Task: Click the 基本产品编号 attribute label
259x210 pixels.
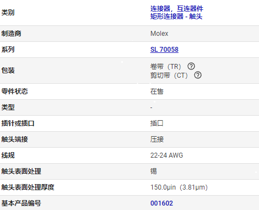Action: [x=21, y=203]
